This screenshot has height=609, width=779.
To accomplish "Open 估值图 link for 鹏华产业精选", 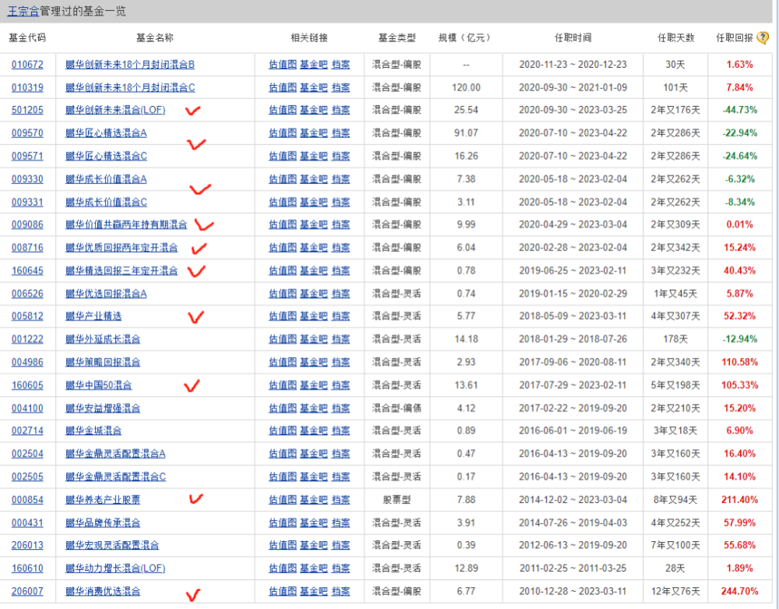I will tap(283, 316).
